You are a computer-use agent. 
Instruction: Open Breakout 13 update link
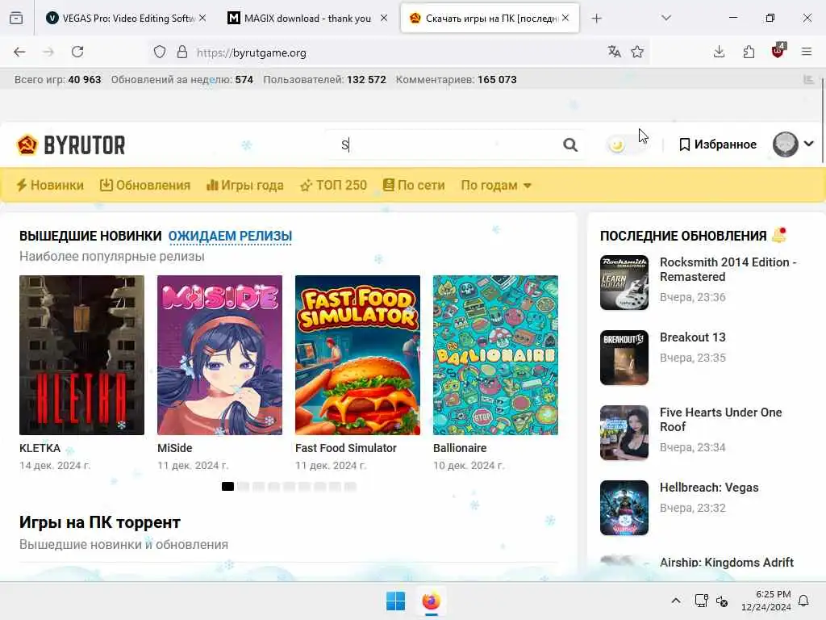coord(692,337)
